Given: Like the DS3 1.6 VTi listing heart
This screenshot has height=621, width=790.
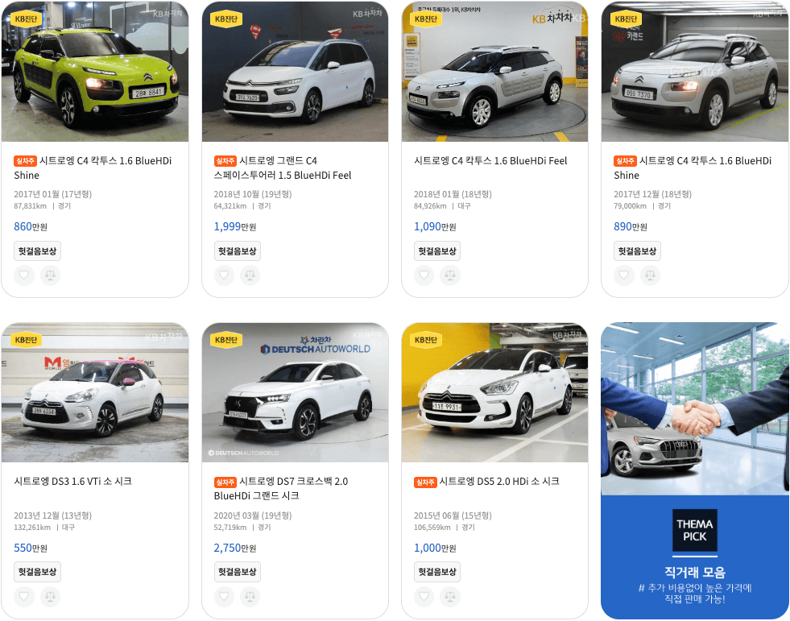Looking at the screenshot, I should (x=23, y=596).
